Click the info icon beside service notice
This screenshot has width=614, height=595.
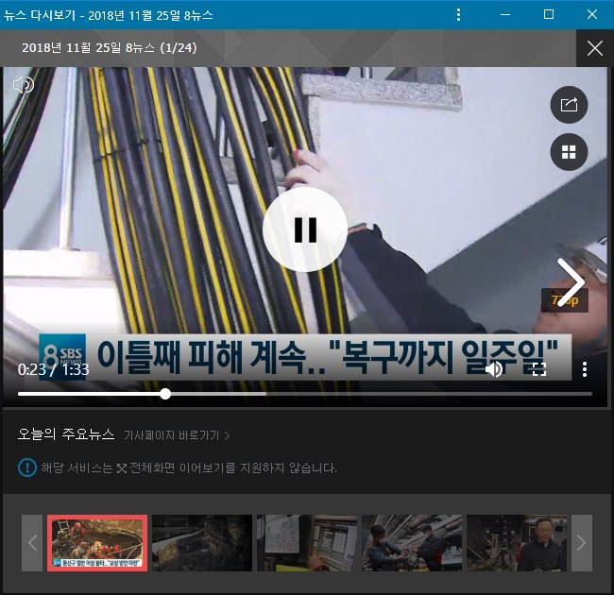pos(27,467)
